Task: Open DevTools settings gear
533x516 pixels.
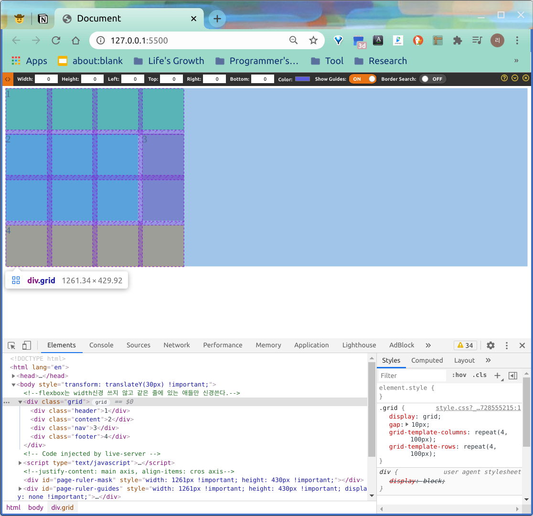Action: (490, 345)
